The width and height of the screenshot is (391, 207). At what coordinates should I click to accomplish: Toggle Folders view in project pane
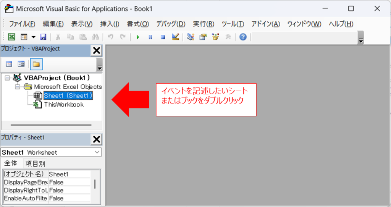tap(36, 64)
